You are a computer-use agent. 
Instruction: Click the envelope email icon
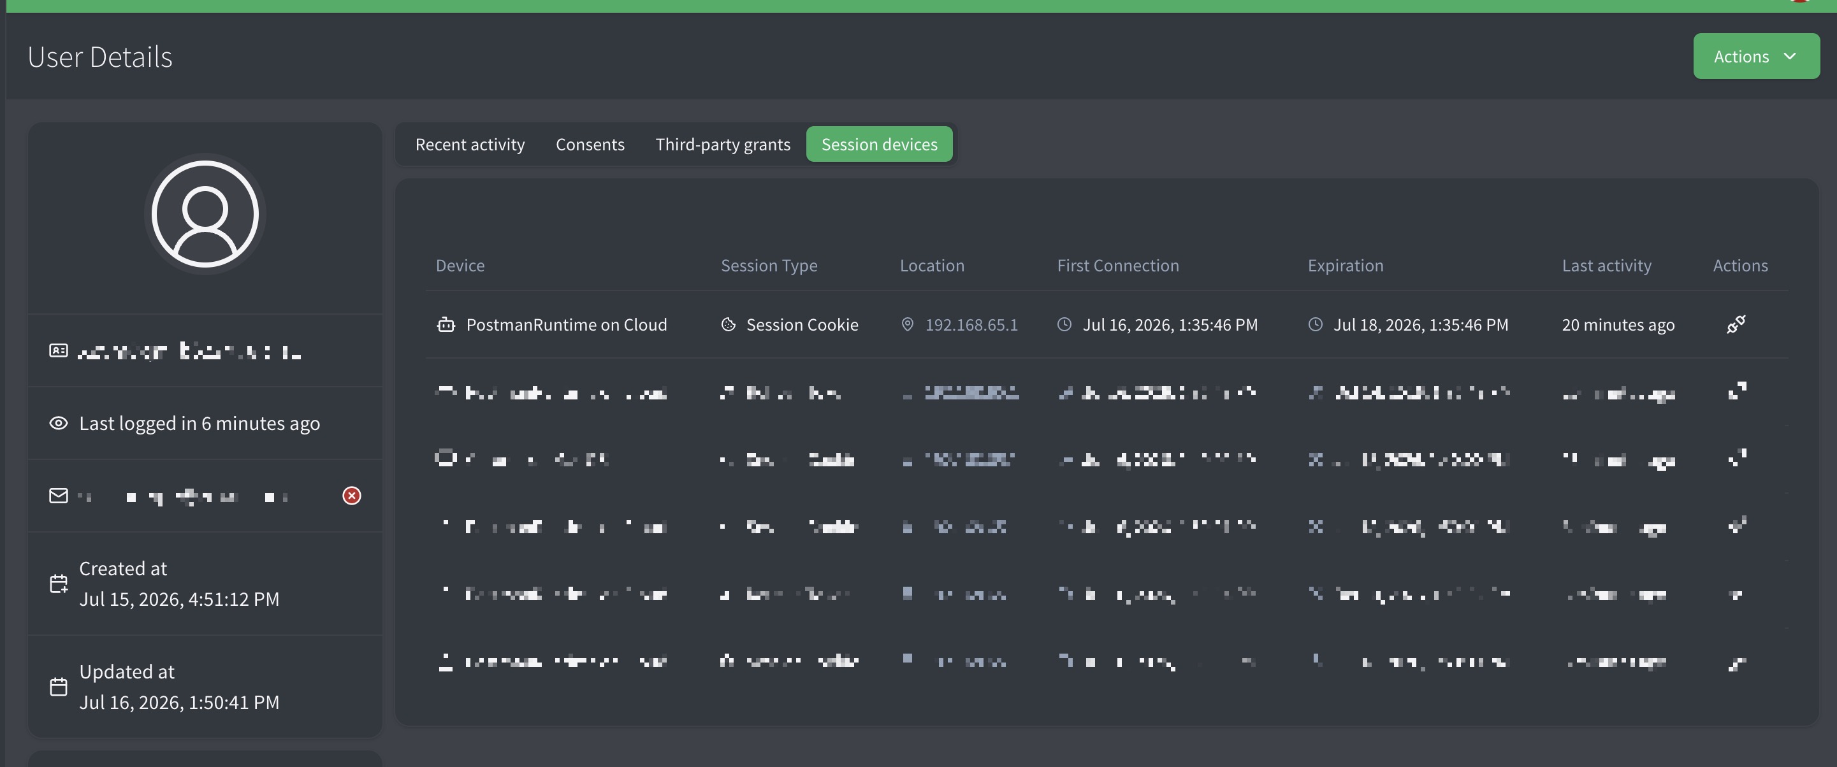(x=59, y=496)
